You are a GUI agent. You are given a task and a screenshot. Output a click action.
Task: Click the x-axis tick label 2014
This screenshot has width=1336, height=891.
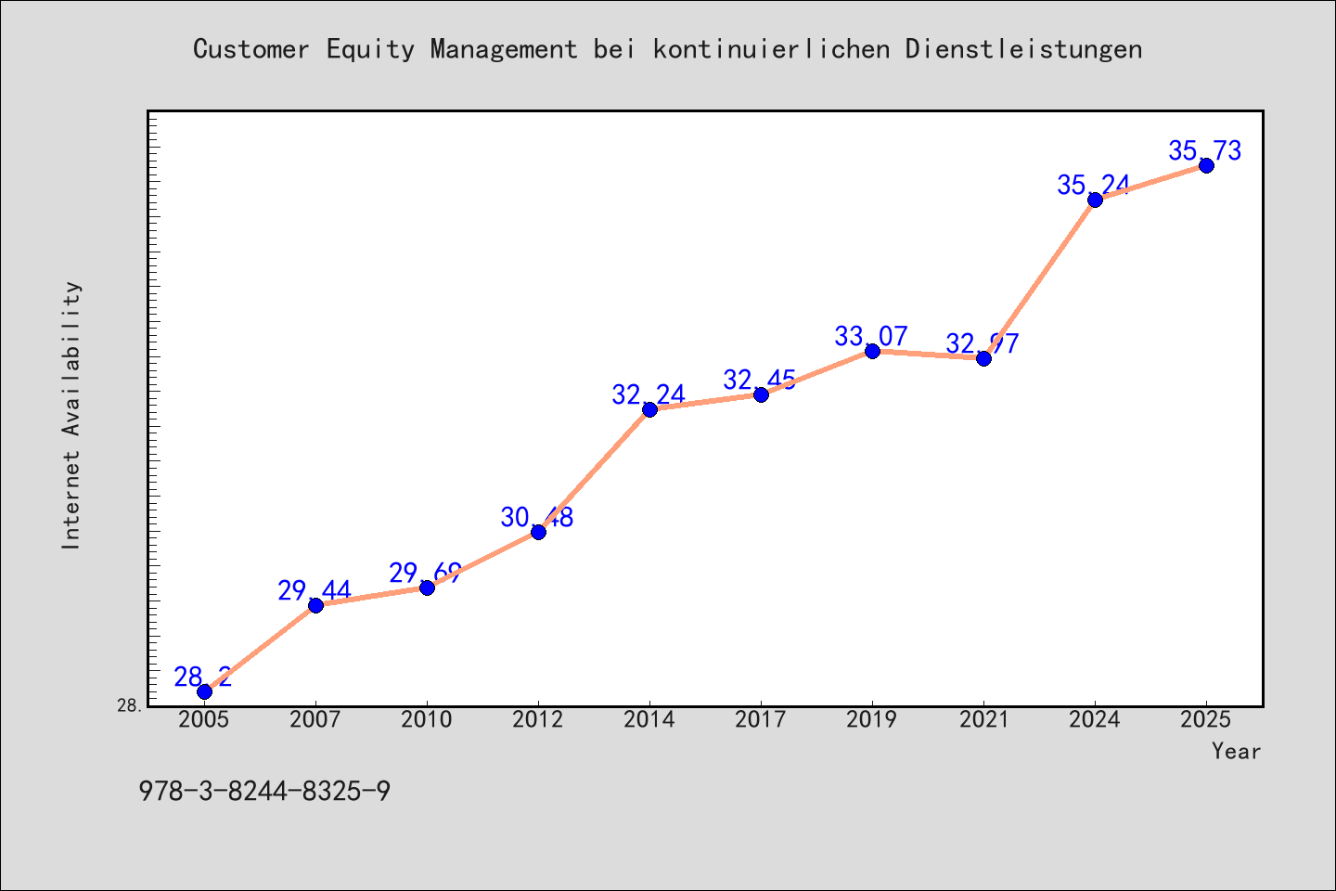[x=649, y=719]
